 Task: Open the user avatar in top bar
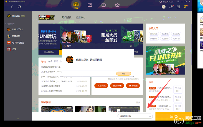point(164,7)
